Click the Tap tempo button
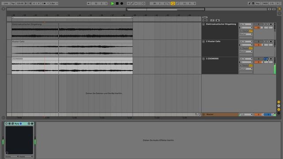The width and height of the screenshot is (283, 159). pyautogui.click(x=13, y=4)
